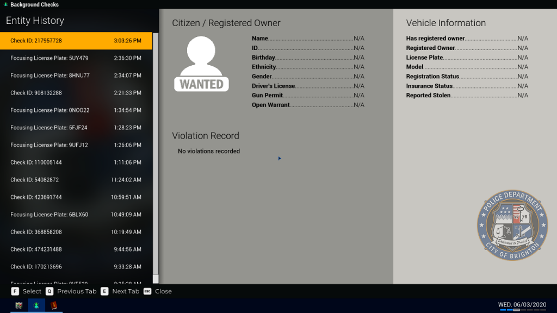The image size is (557, 313).
Task: Click the person icon in the title bar
Action: tap(5, 4)
